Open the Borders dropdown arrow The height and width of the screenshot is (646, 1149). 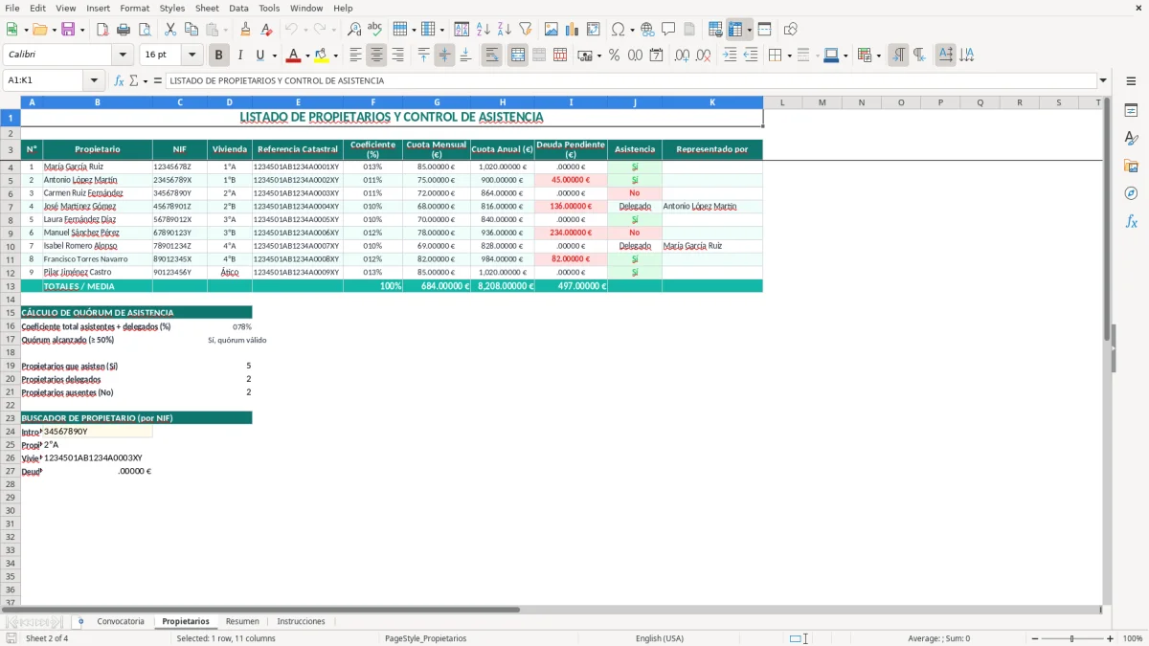(x=789, y=56)
